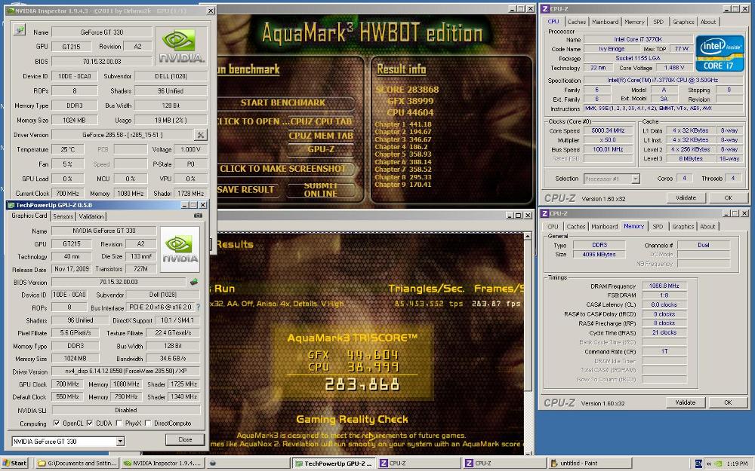
Task: Click the NVIDIA icon in the system tray
Action: [x=718, y=463]
